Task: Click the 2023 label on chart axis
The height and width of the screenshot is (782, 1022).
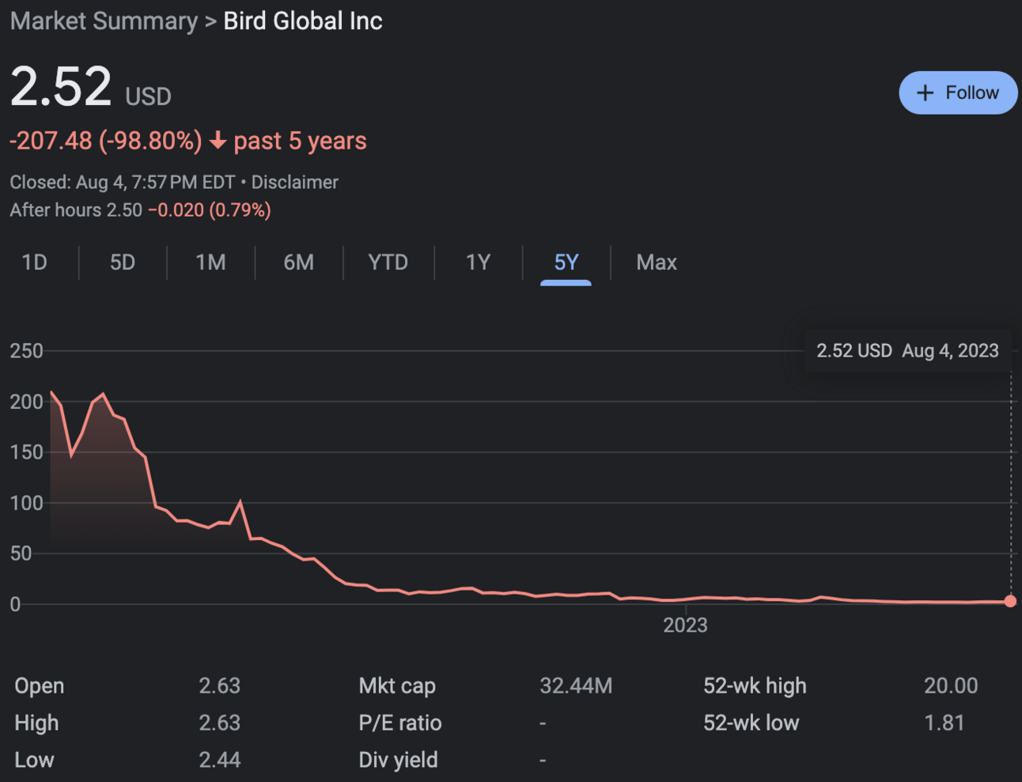Action: [x=685, y=625]
